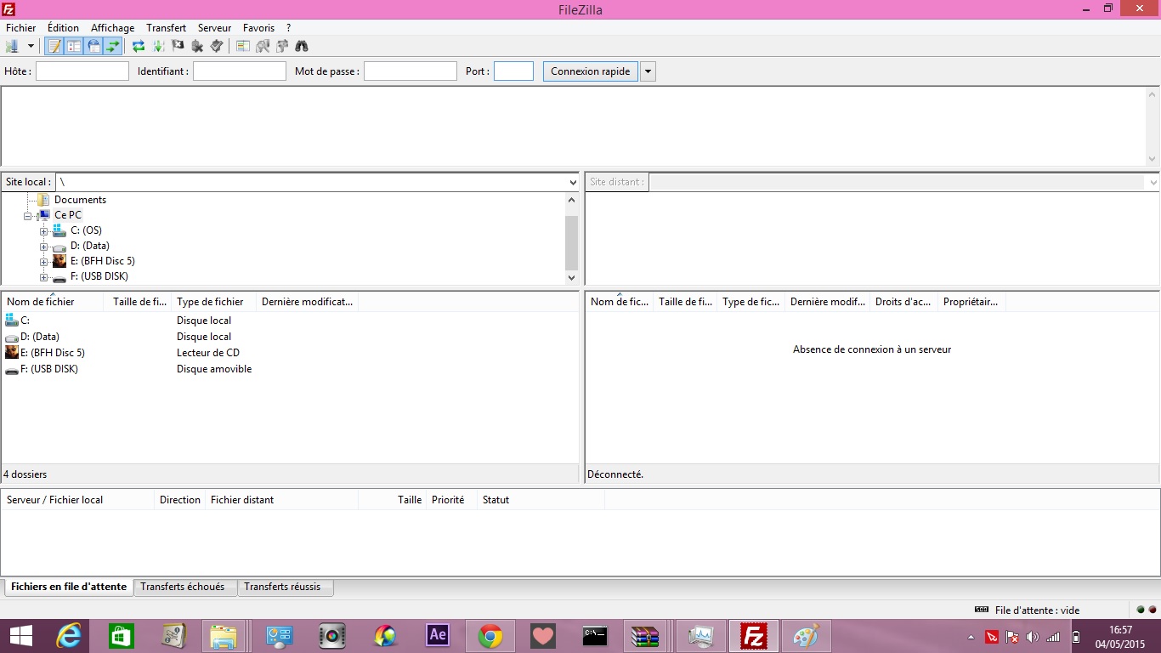Image resolution: width=1161 pixels, height=653 pixels.
Task: Toggle the message log display
Action: [x=54, y=46]
